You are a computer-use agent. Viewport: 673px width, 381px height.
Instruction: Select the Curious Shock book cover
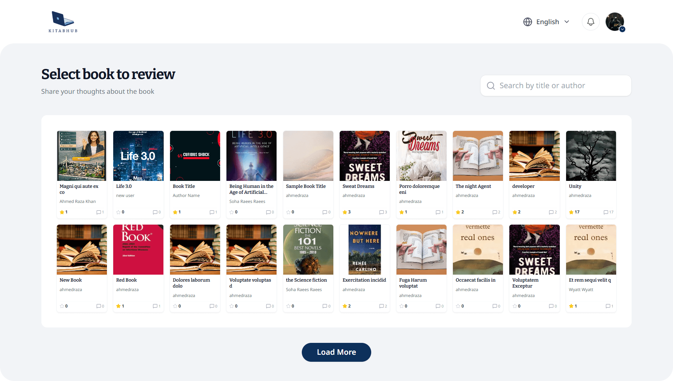[195, 156]
